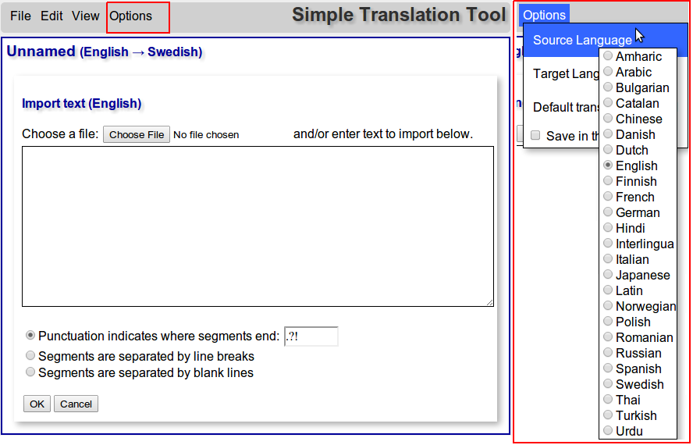Select segments separated by line breaks
693x445 pixels.
tap(30, 355)
